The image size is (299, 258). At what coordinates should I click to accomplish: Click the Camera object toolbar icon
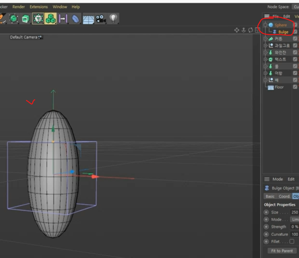pos(101,19)
